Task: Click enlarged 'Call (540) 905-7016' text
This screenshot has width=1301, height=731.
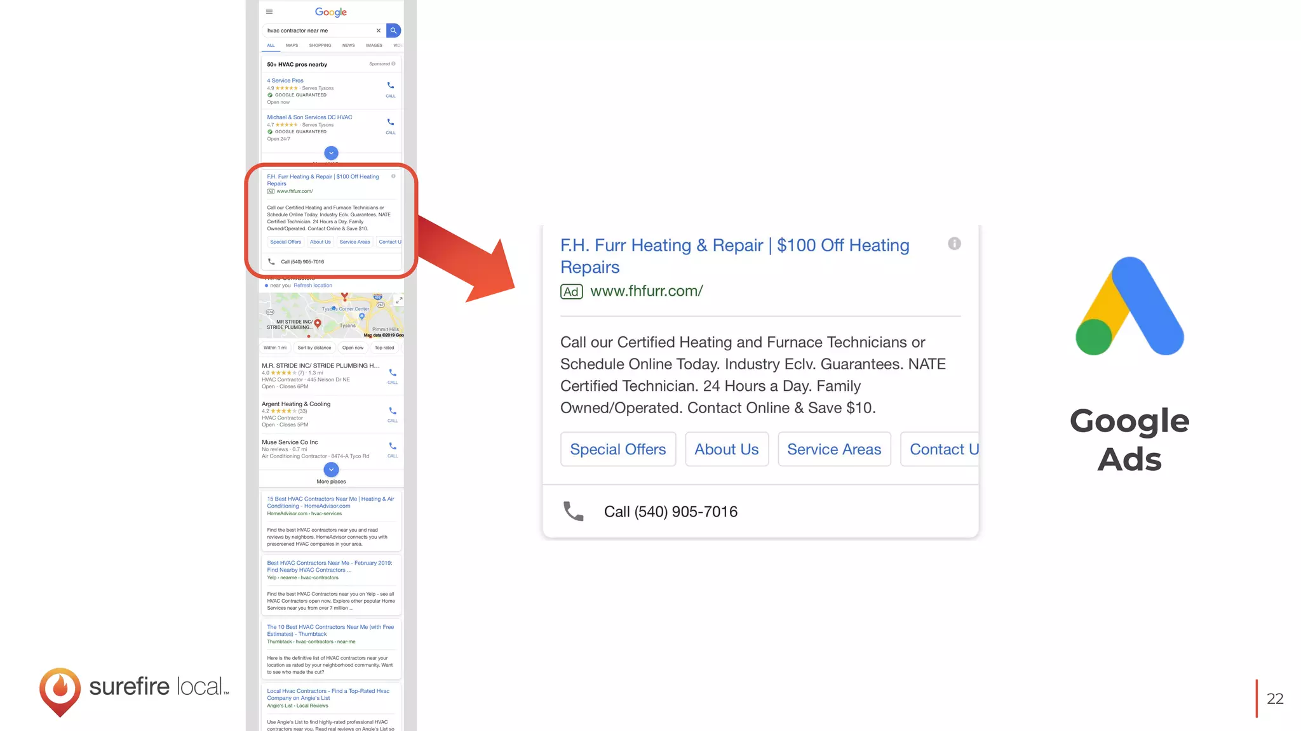Action: pyautogui.click(x=671, y=512)
